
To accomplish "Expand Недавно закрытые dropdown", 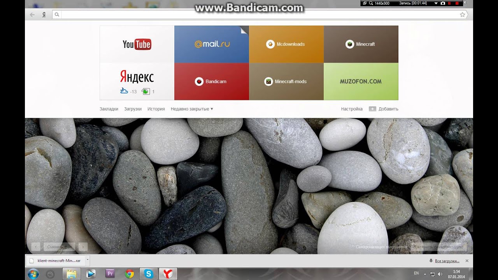I will tap(192, 109).
